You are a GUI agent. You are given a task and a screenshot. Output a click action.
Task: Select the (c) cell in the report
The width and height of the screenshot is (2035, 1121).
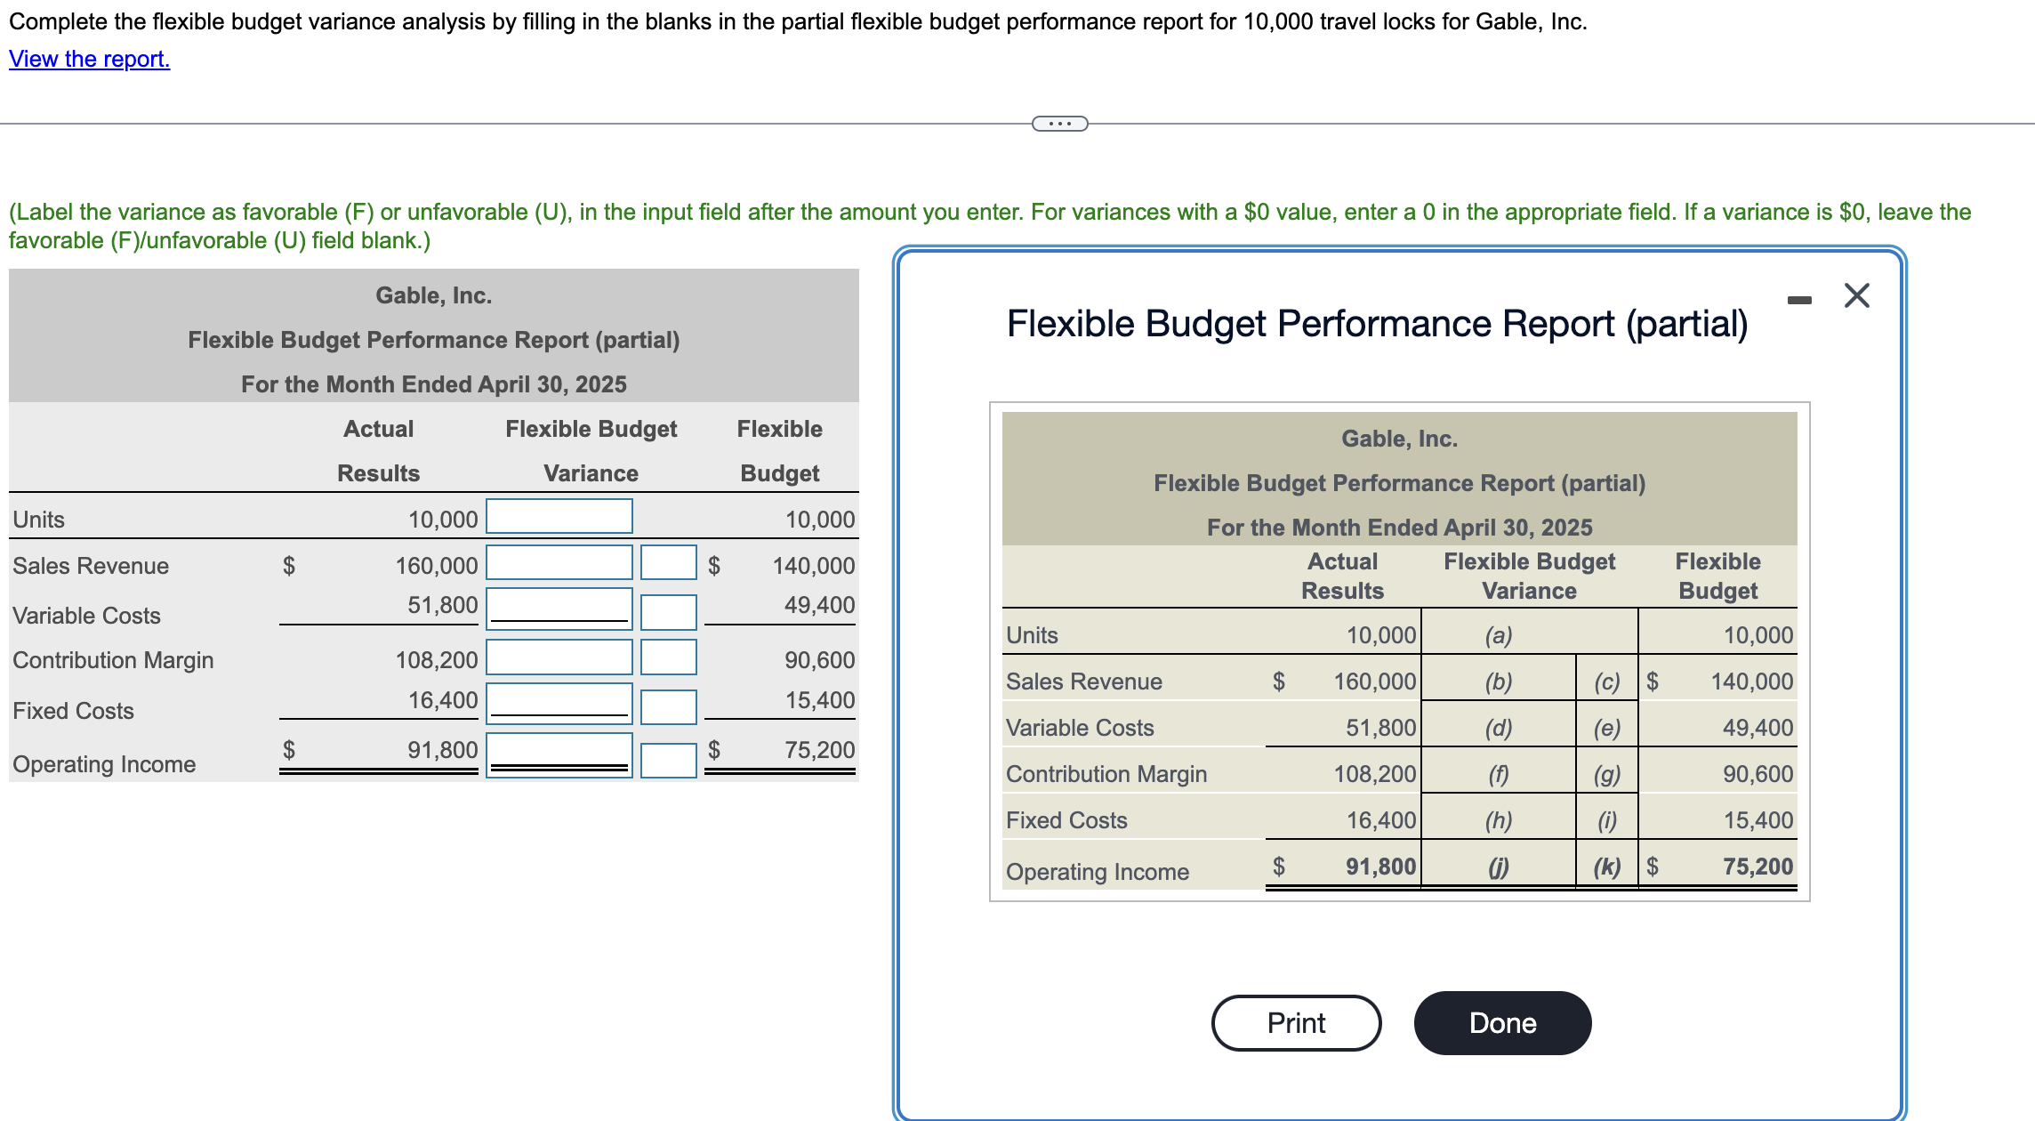[1606, 681]
